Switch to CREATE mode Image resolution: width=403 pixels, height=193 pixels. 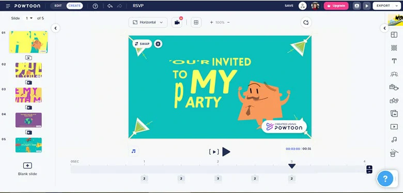(x=74, y=6)
